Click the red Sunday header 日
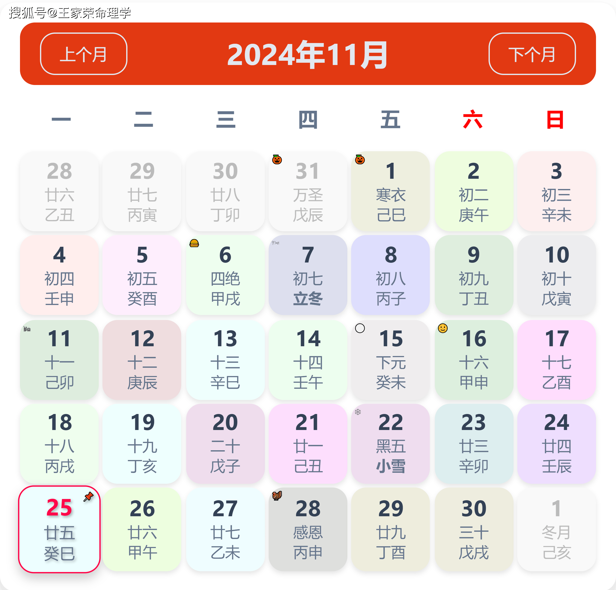 point(555,119)
